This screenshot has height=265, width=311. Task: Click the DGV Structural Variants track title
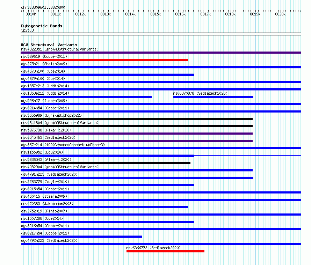click(49, 45)
